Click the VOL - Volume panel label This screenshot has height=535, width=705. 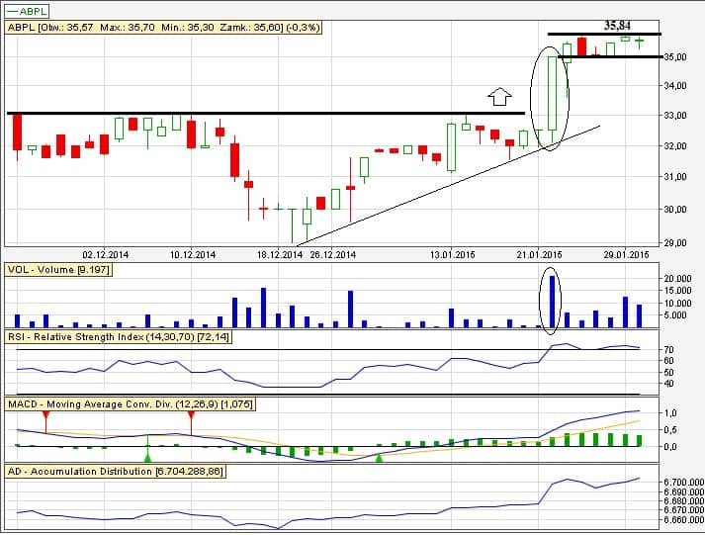coord(57,269)
